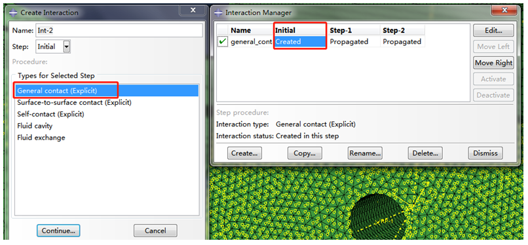Cancel the Create Interaction dialog
528x245 pixels.
pos(155,231)
